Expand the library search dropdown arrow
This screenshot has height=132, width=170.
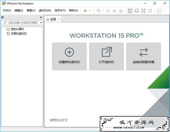pos(41,23)
